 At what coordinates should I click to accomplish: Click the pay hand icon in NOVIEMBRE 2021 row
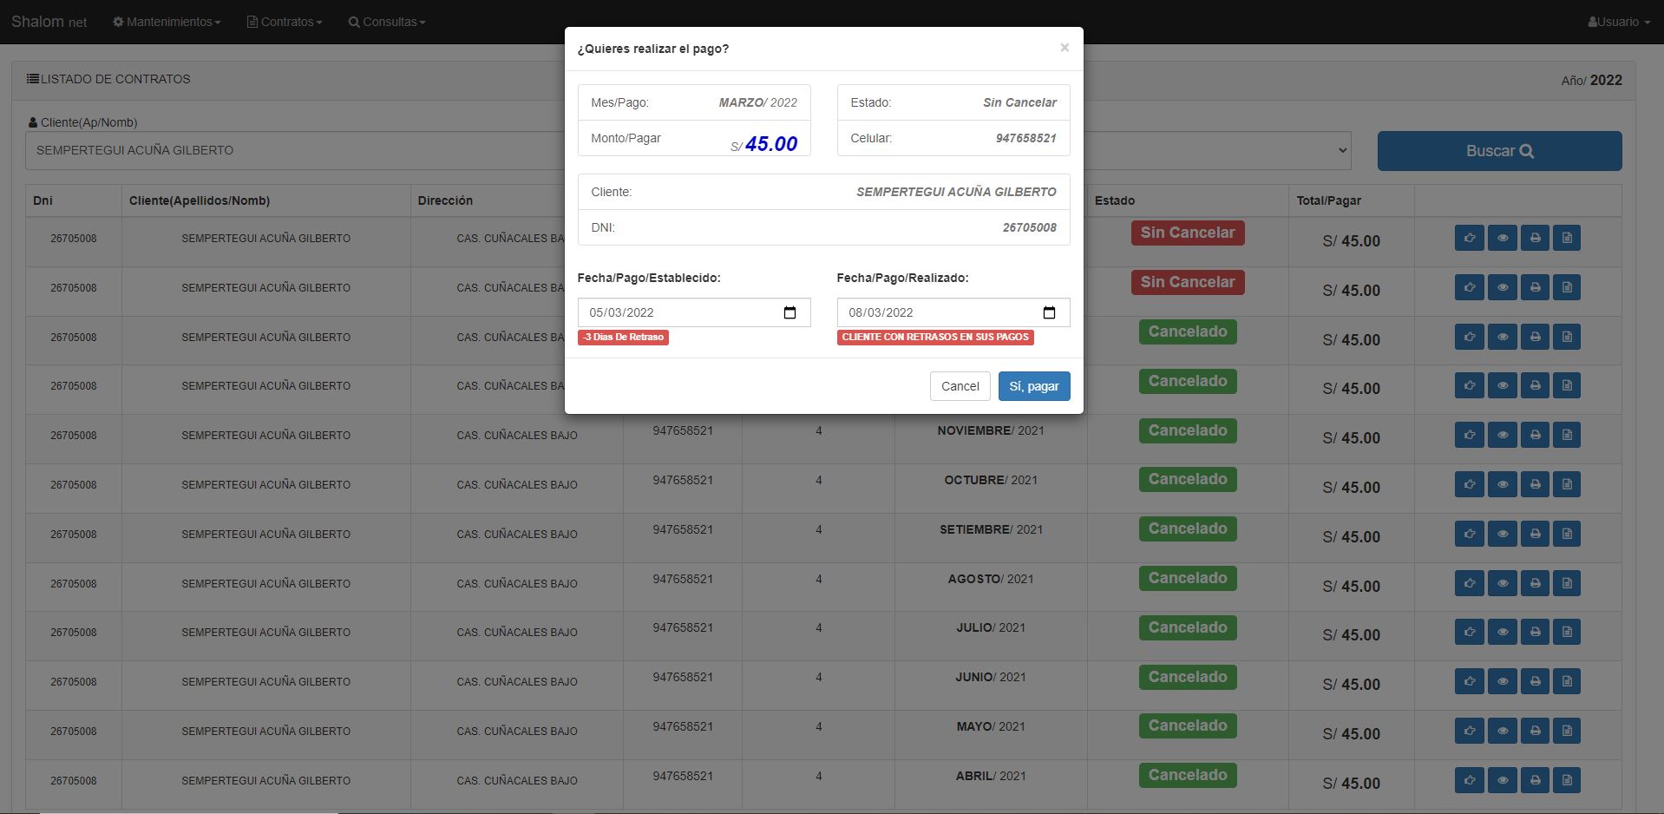pos(1469,435)
